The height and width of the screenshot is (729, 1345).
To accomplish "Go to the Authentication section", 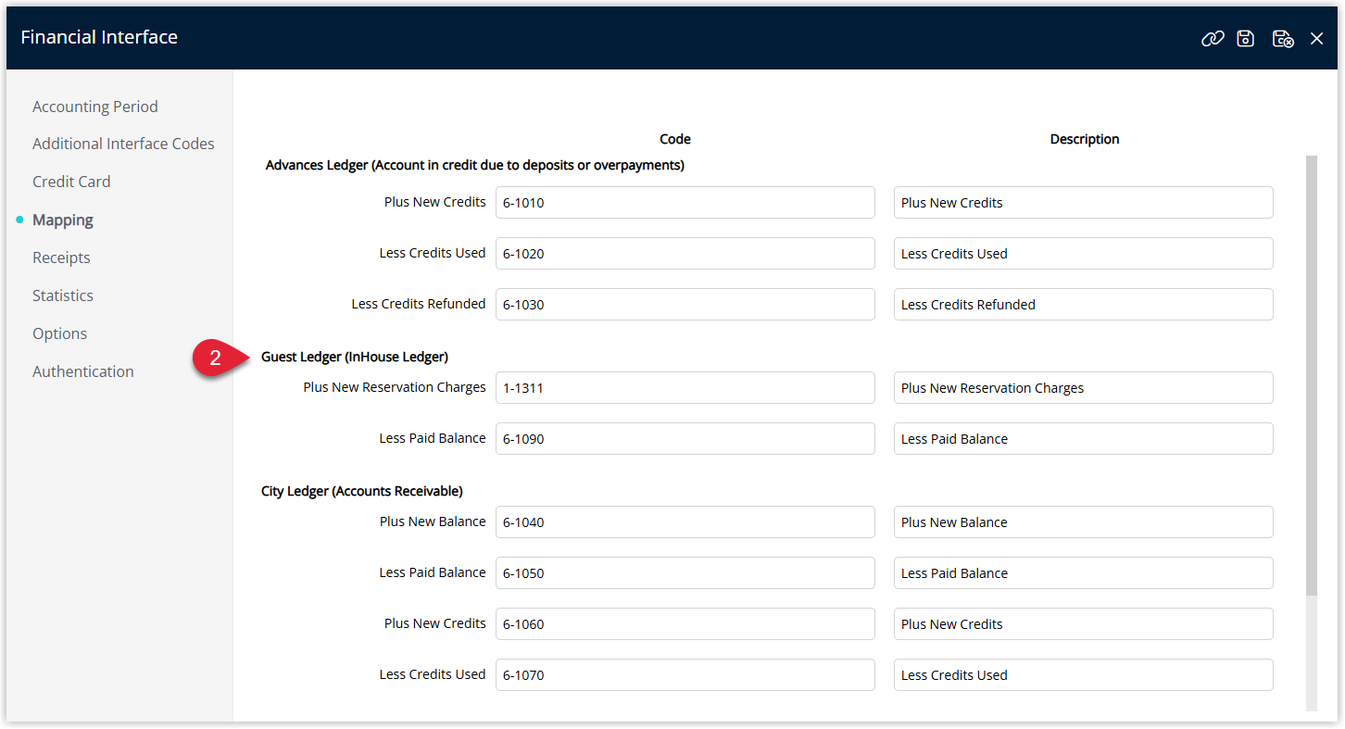I will pos(83,371).
